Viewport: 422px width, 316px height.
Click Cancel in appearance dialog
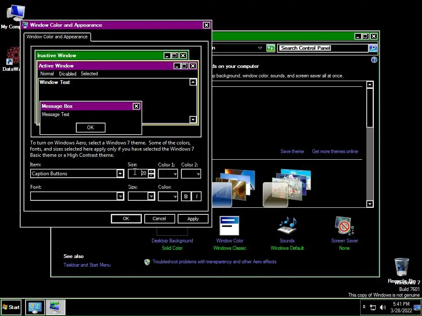tap(159, 219)
